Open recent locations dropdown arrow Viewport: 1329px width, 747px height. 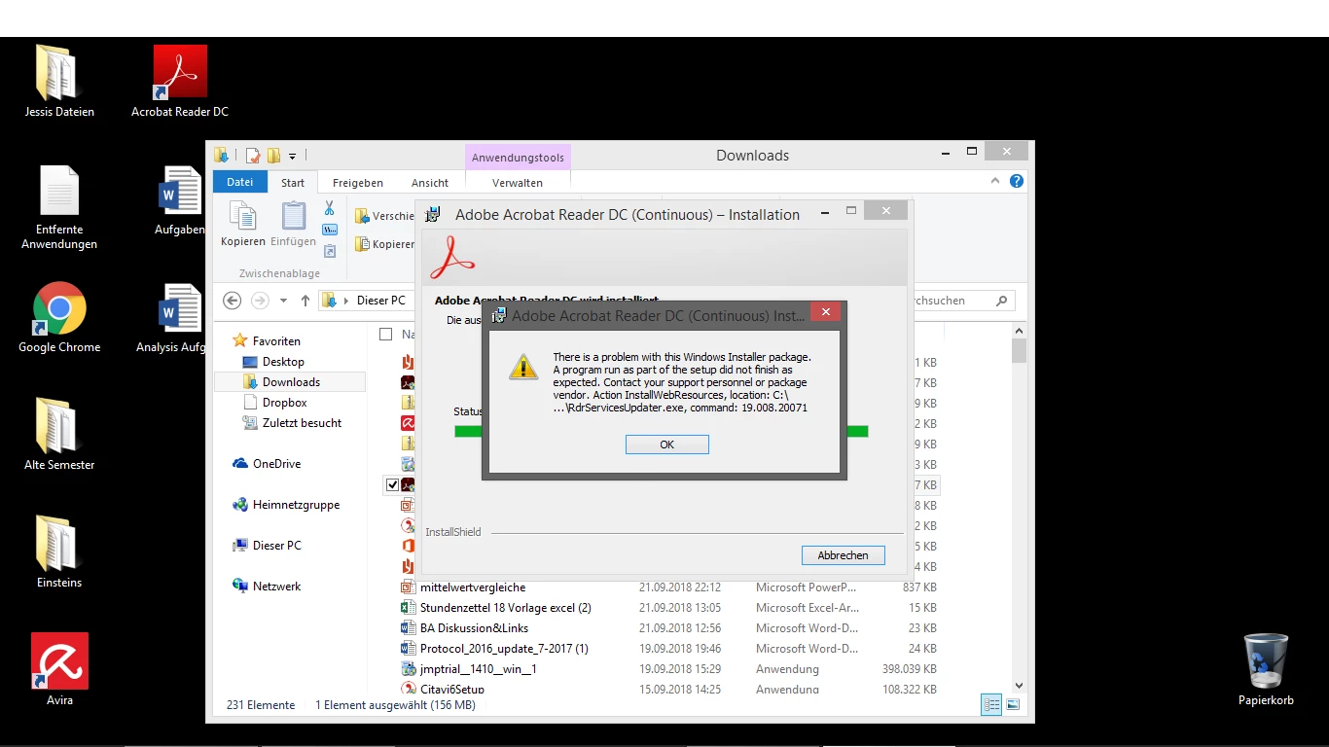pyautogui.click(x=283, y=301)
